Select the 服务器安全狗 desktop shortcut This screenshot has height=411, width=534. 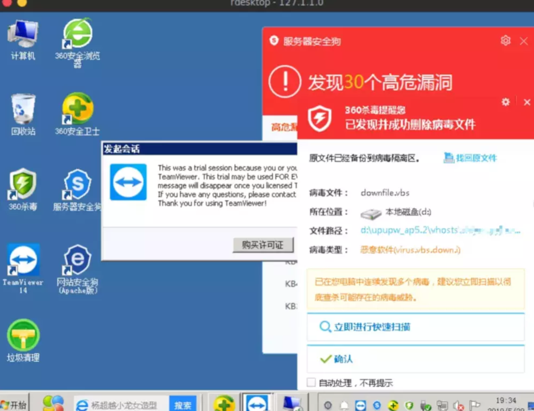point(77,190)
